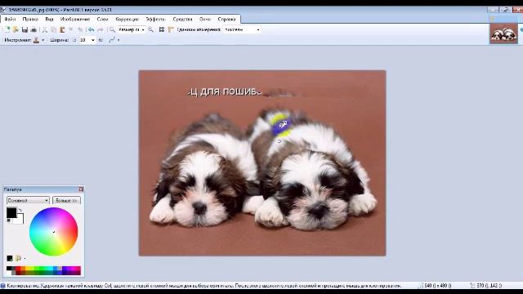The image size is (523, 294).
Task: Click the black primary color swatch
Action: pyautogui.click(x=11, y=212)
